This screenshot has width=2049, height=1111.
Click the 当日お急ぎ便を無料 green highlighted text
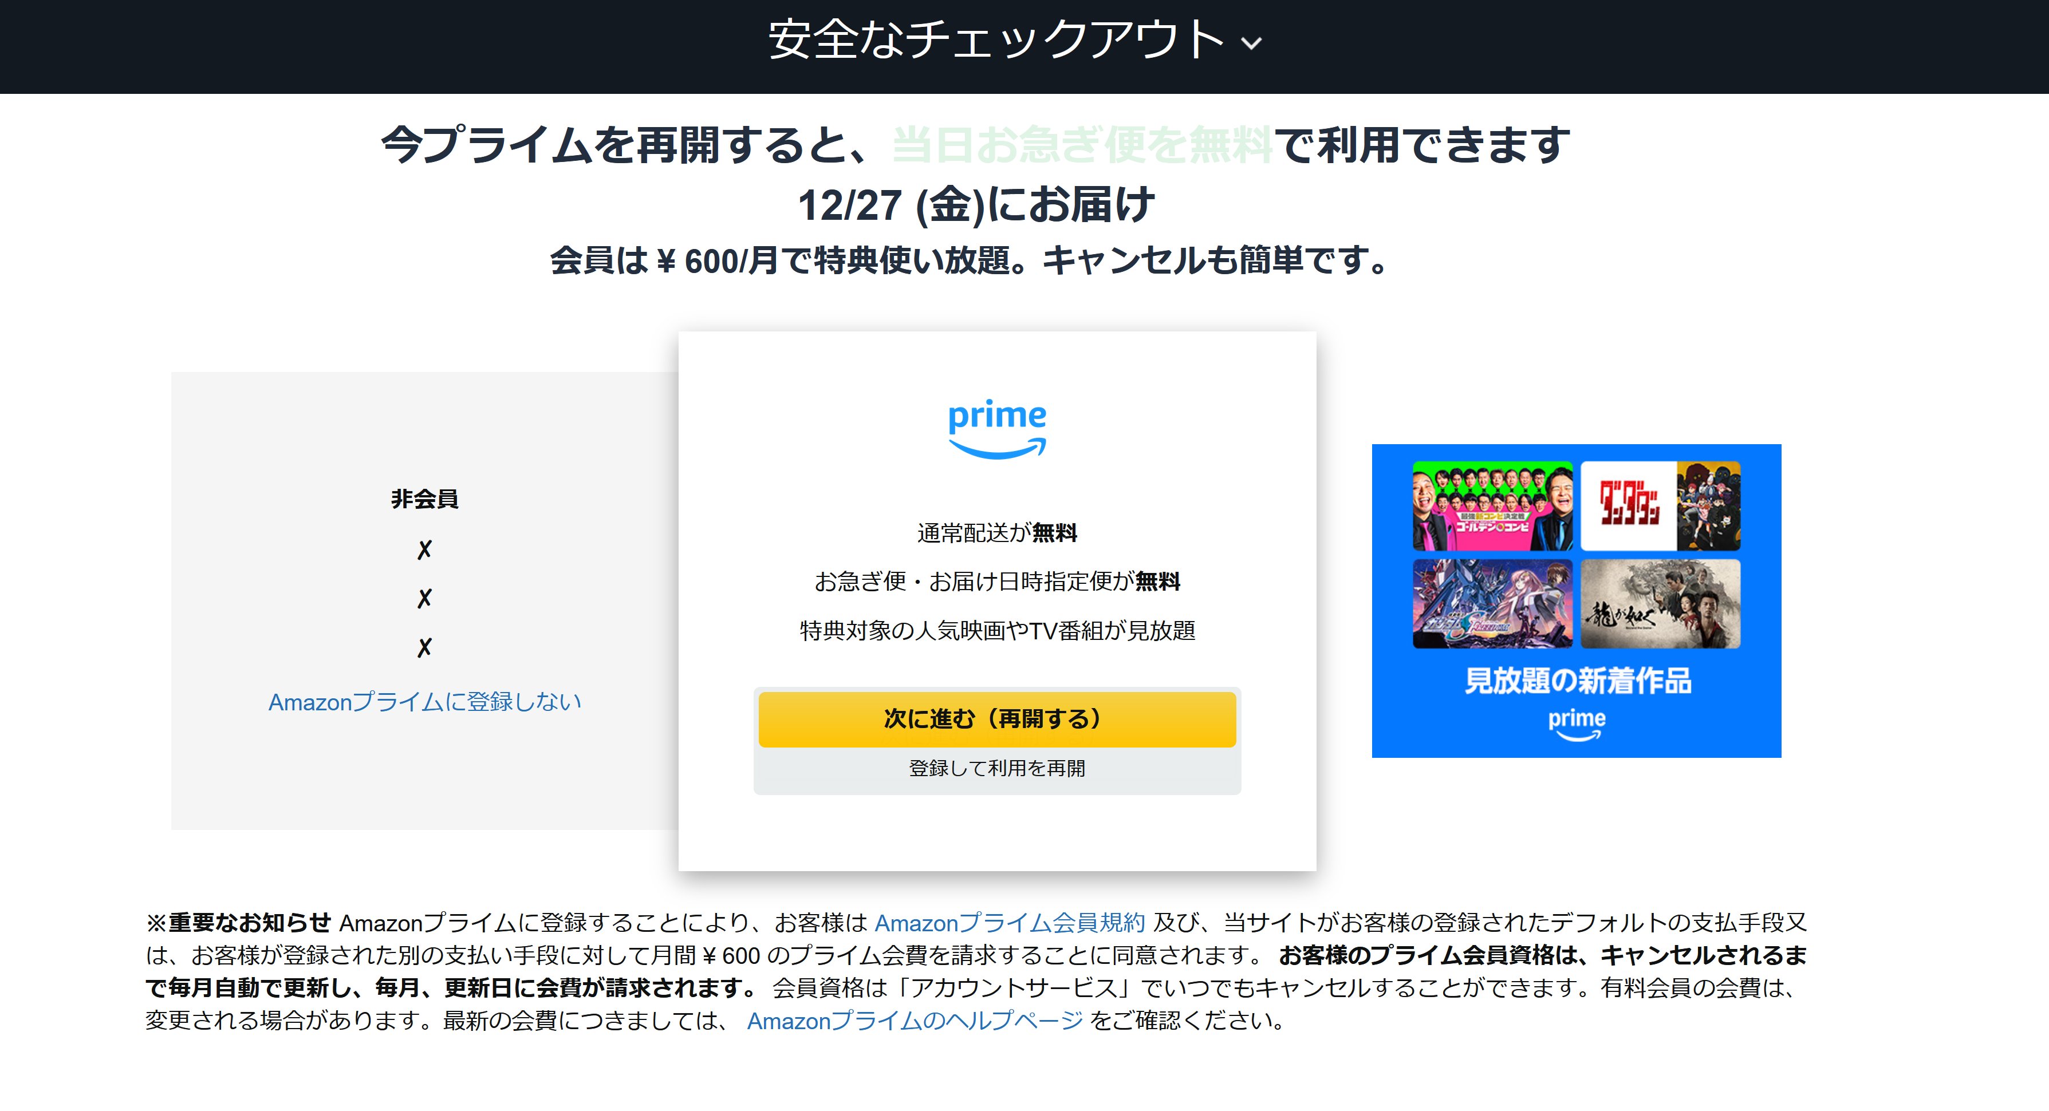tap(1082, 145)
